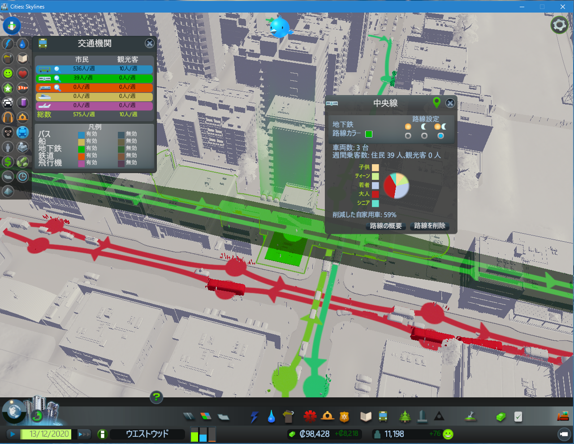
Task: Click 路線を削除 to delete line
Action: pos(430,226)
